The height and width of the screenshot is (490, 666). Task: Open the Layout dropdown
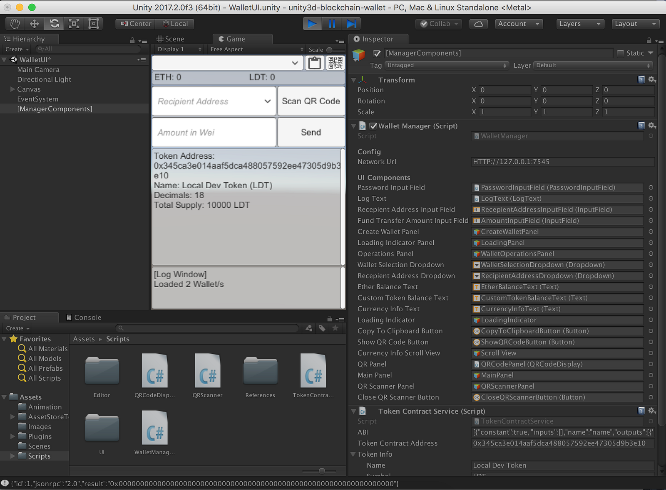(636, 24)
